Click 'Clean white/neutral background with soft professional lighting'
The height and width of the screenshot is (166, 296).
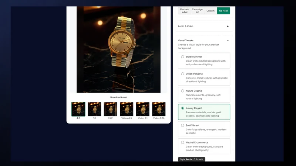point(206,63)
